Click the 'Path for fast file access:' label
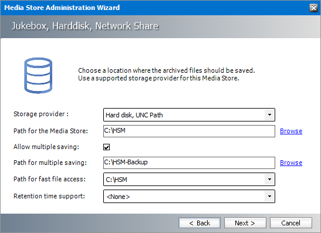321x233 pixels. click(x=49, y=179)
